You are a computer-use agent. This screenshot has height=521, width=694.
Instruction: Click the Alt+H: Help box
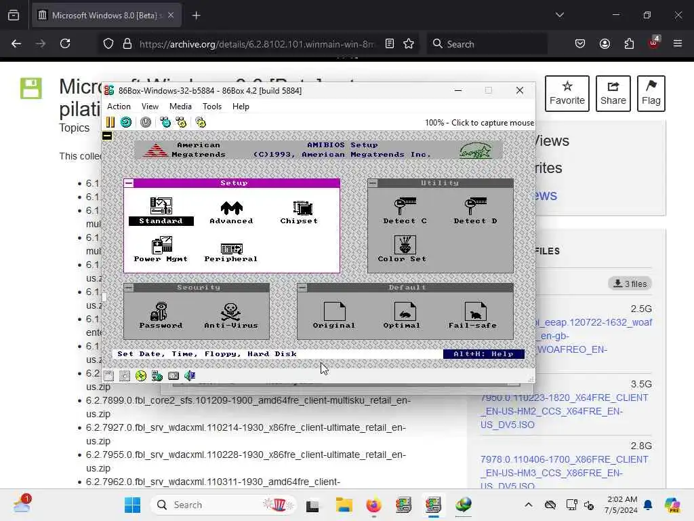484,354
